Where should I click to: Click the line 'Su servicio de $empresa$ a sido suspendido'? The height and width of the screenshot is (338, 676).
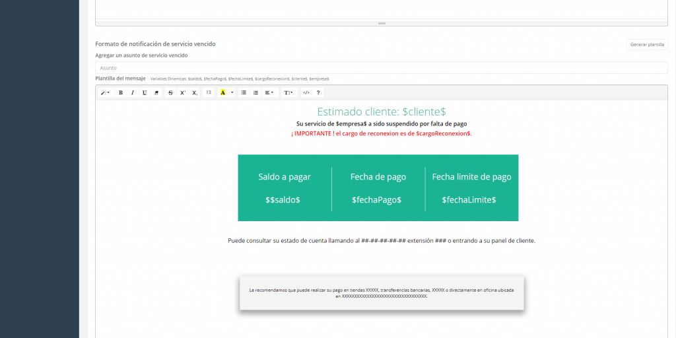coord(382,123)
